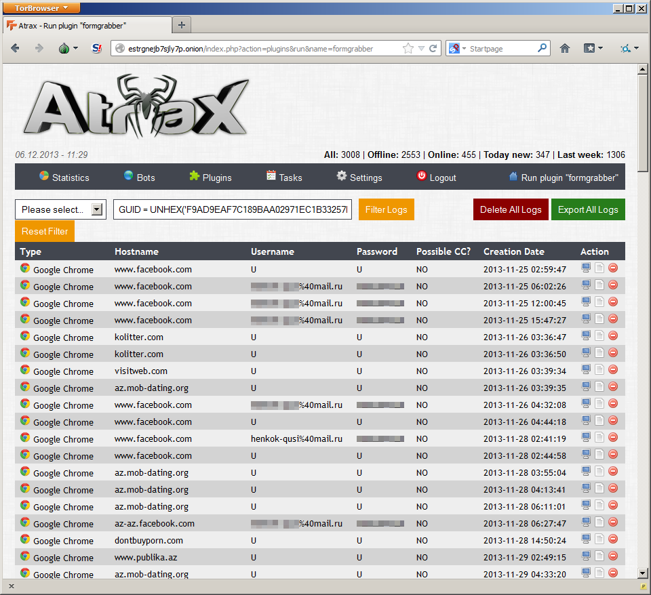Expand the 'Please select...' filter dropdown
This screenshot has width=651, height=595.
tap(97, 209)
